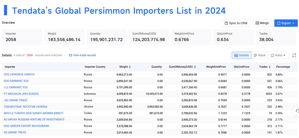Select the SumOfMoney 124,203,774.98 overview card
The image size is (299, 138).
(149, 37)
